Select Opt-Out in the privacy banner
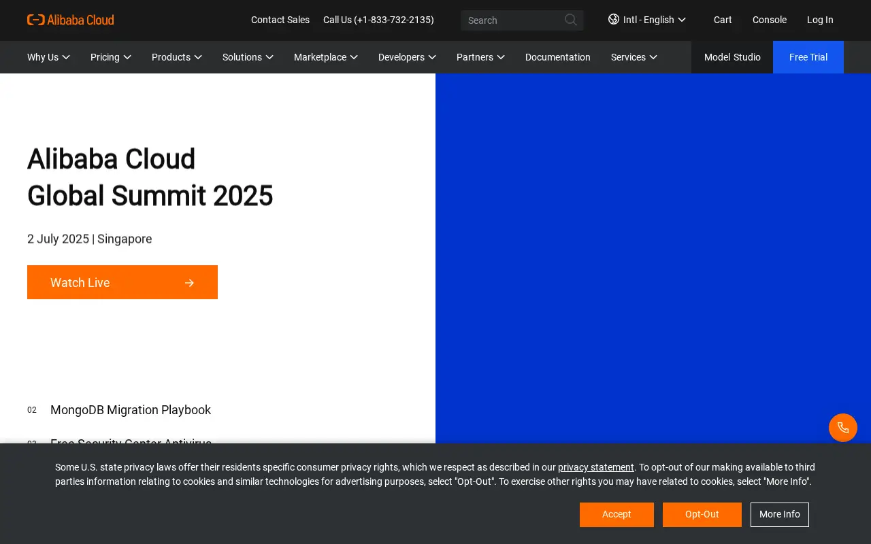This screenshot has height=544, width=871. (702, 515)
